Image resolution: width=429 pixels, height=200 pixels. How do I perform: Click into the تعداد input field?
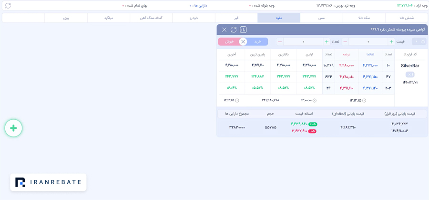tap(303, 42)
